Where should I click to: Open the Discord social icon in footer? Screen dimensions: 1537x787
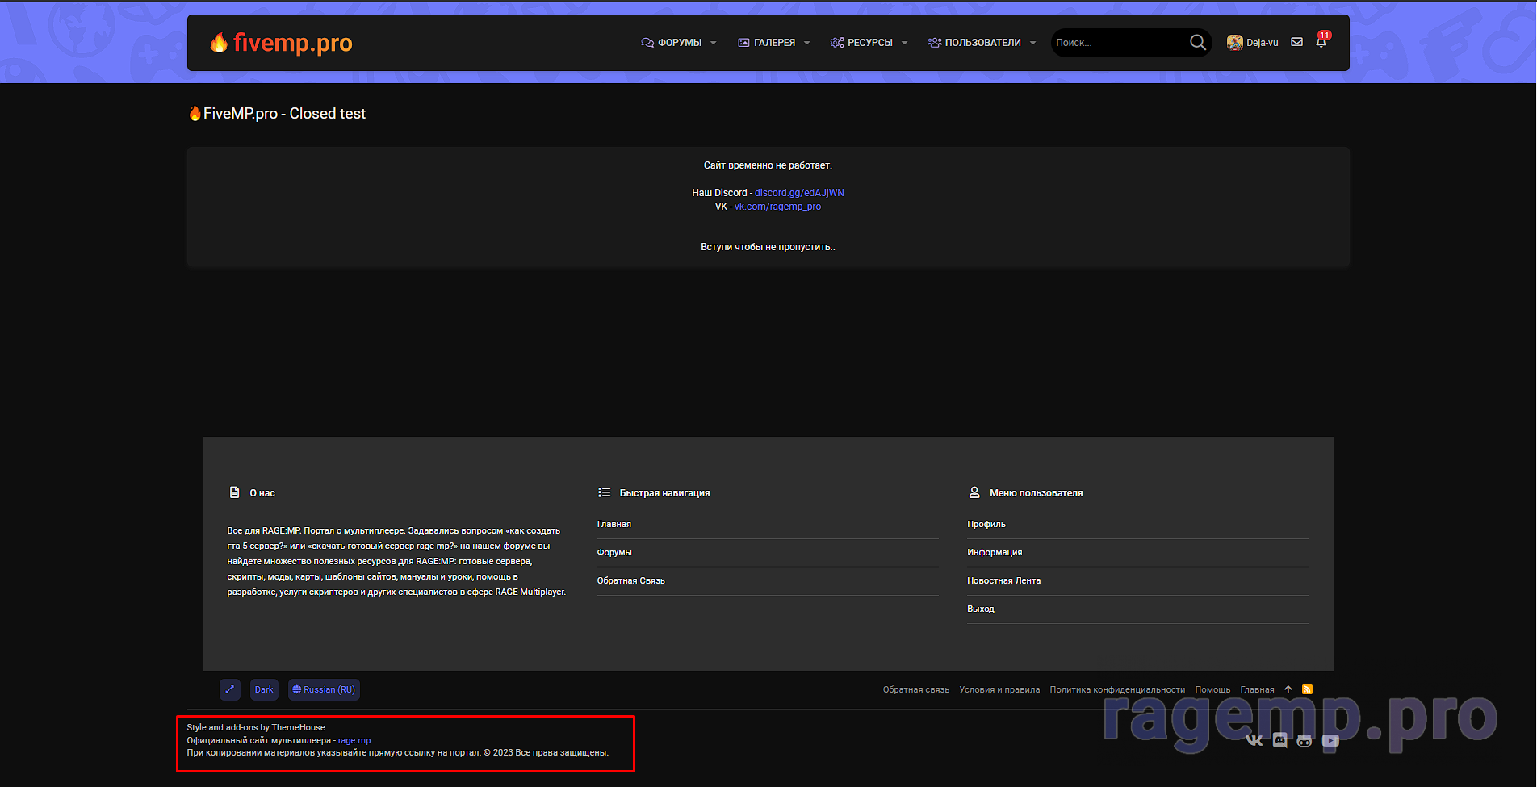click(1279, 740)
